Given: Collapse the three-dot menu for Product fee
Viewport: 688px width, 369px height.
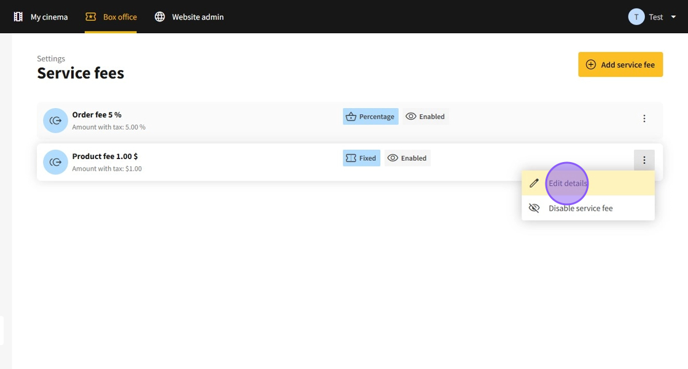Looking at the screenshot, I should (644, 160).
